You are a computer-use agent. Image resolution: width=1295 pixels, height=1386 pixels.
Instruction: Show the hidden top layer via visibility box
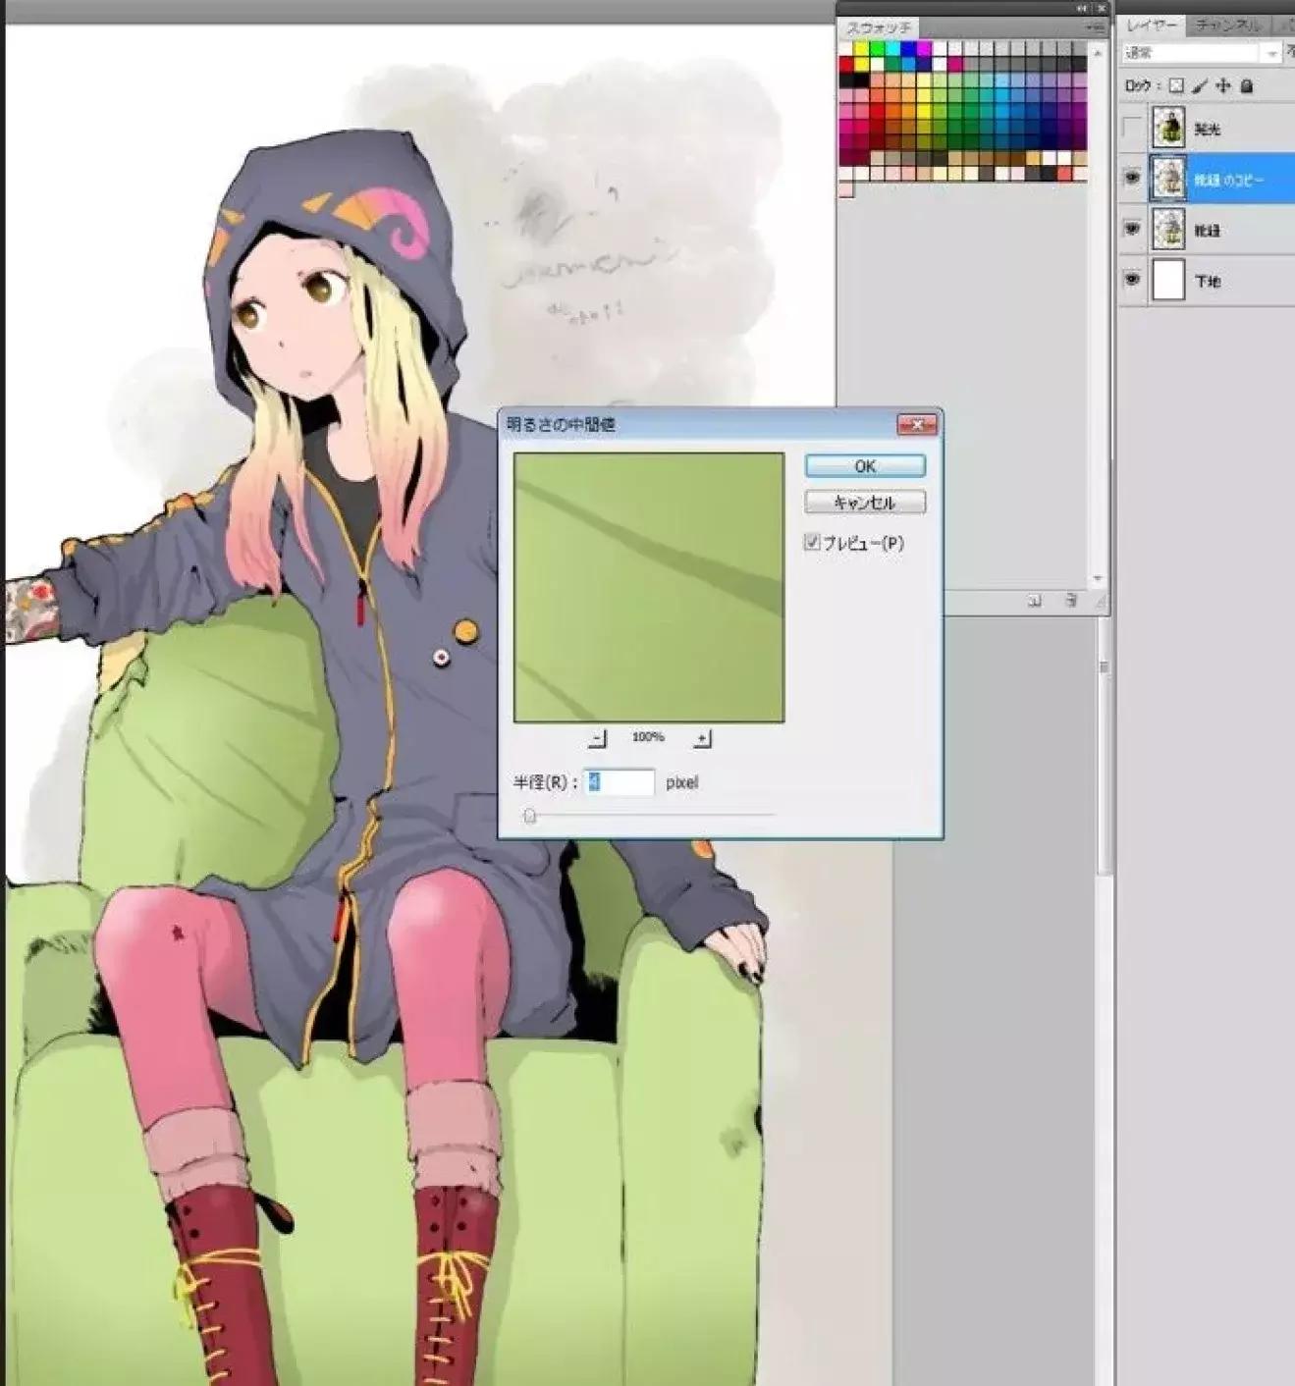coord(1133,129)
